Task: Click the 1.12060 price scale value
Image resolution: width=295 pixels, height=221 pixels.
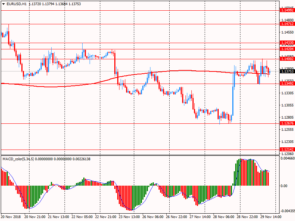Action: point(287,154)
